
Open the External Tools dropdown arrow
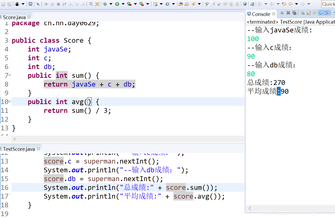147,4
